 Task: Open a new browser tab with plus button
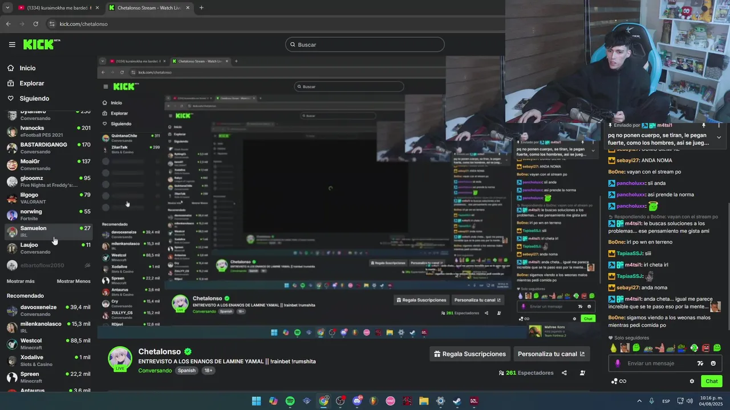click(201, 7)
